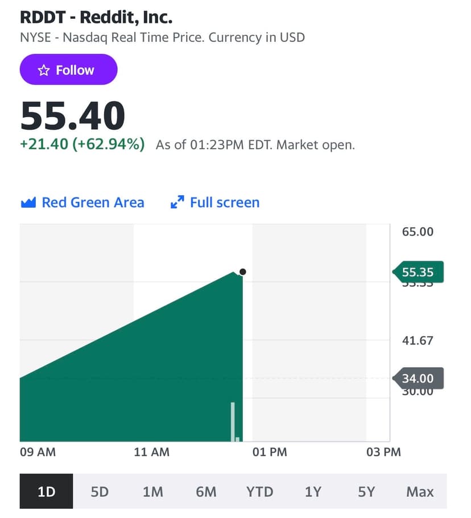Screen dimensions: 471x518
Task: Click the Full screen expand arrows icon
Action: point(177,203)
